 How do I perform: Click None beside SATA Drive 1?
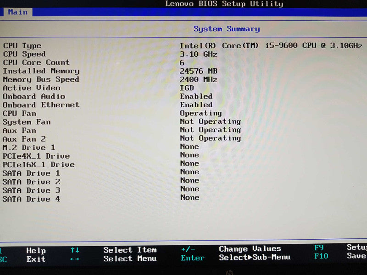click(x=189, y=172)
